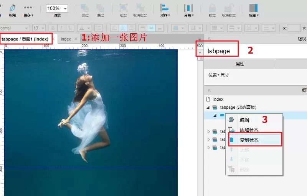
Task: Collapse the tabpage (动态面板) tree node
Action: 208,107
